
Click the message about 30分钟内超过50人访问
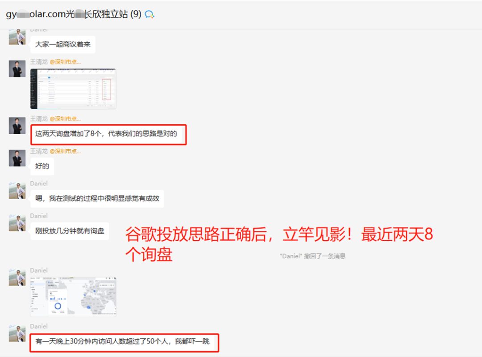124,343
